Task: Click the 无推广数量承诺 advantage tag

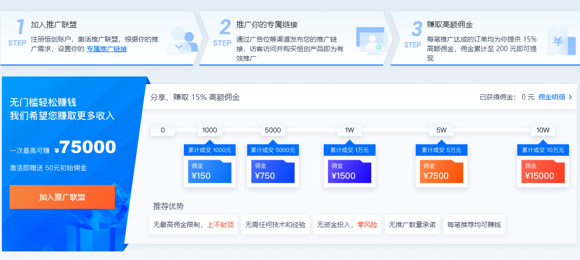Action: (x=412, y=225)
